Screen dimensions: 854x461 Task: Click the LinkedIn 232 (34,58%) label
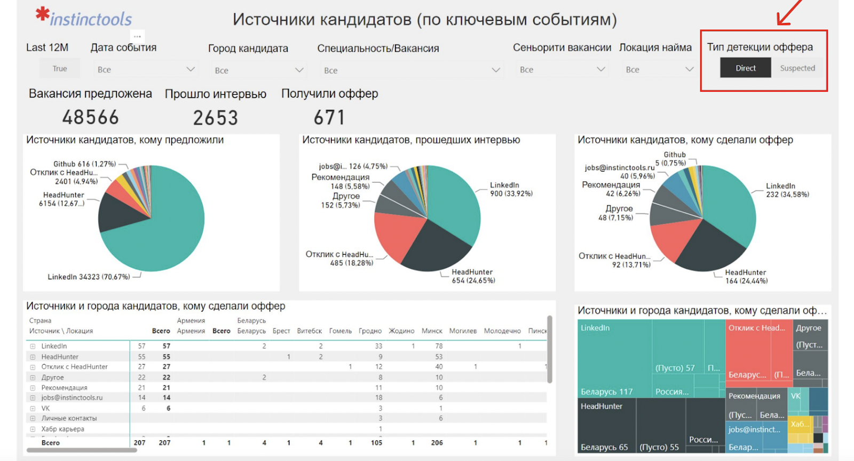pyautogui.click(x=787, y=190)
